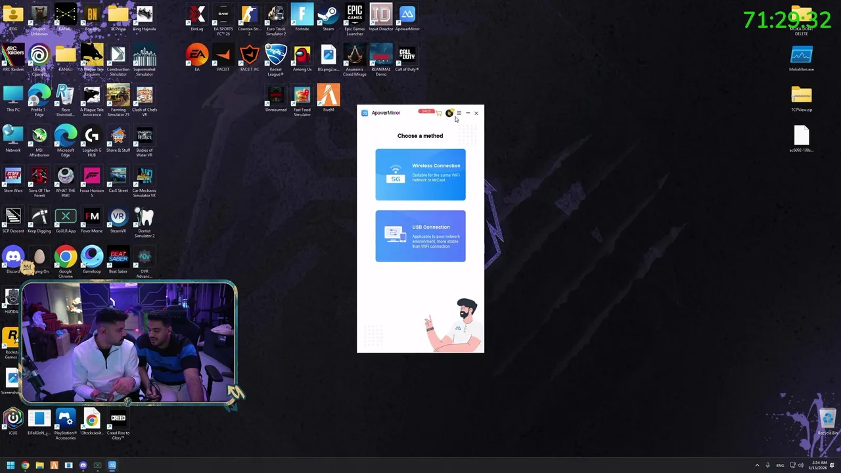
Task: Select the Unmourned desktop shortcut
Action: tap(276, 99)
